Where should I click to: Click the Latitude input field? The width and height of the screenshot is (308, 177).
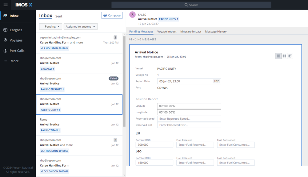click(x=189, y=106)
